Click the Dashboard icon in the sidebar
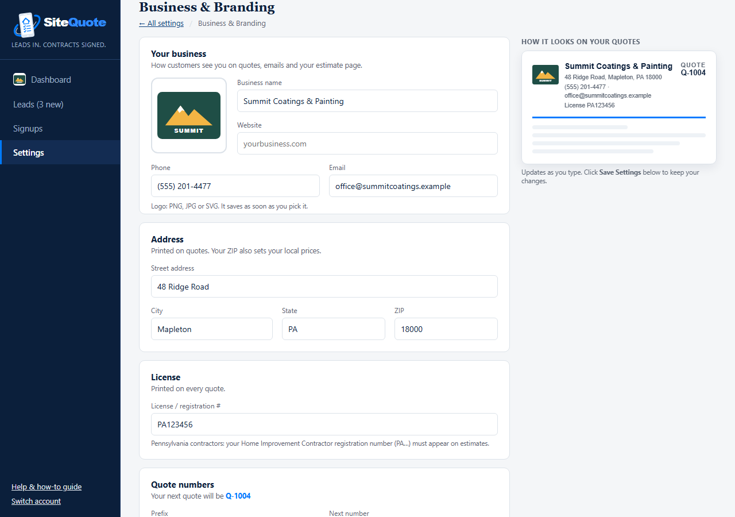 coord(20,80)
